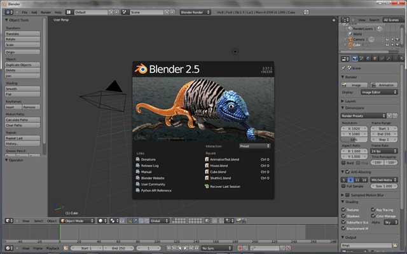Click the Properties editor type icon
407x254 pixels.
click(x=345, y=59)
